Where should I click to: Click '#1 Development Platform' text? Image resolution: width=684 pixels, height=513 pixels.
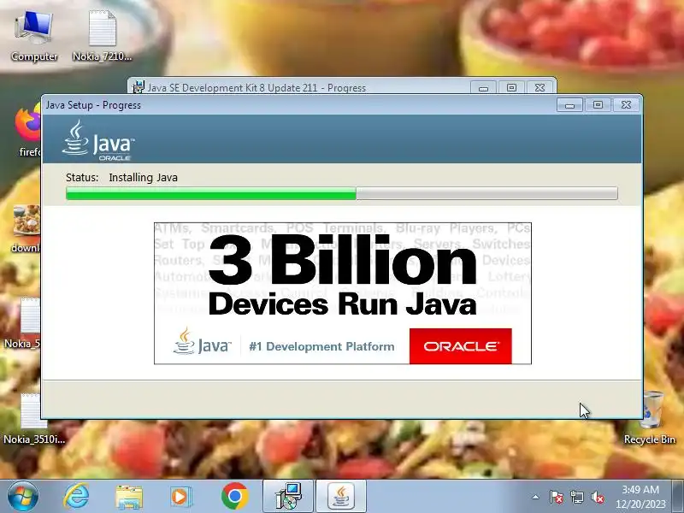click(321, 346)
